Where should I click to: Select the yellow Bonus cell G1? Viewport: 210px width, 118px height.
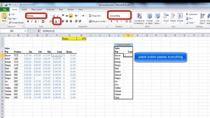(69, 39)
